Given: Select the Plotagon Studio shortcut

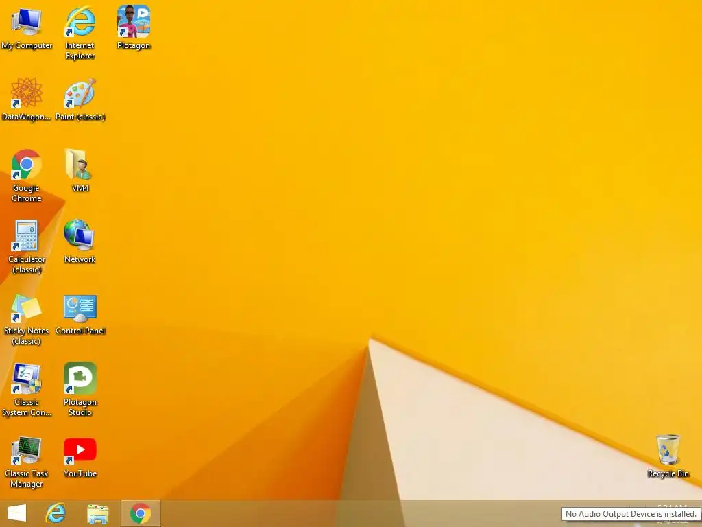Looking at the screenshot, I should click(80, 390).
